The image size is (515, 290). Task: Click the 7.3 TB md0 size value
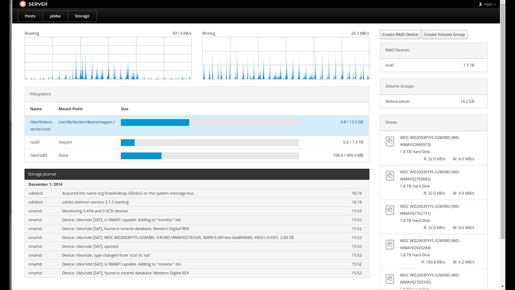(x=469, y=65)
